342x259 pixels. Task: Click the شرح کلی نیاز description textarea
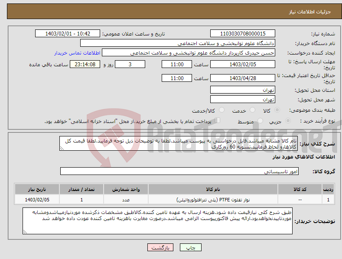(x=179, y=143)
